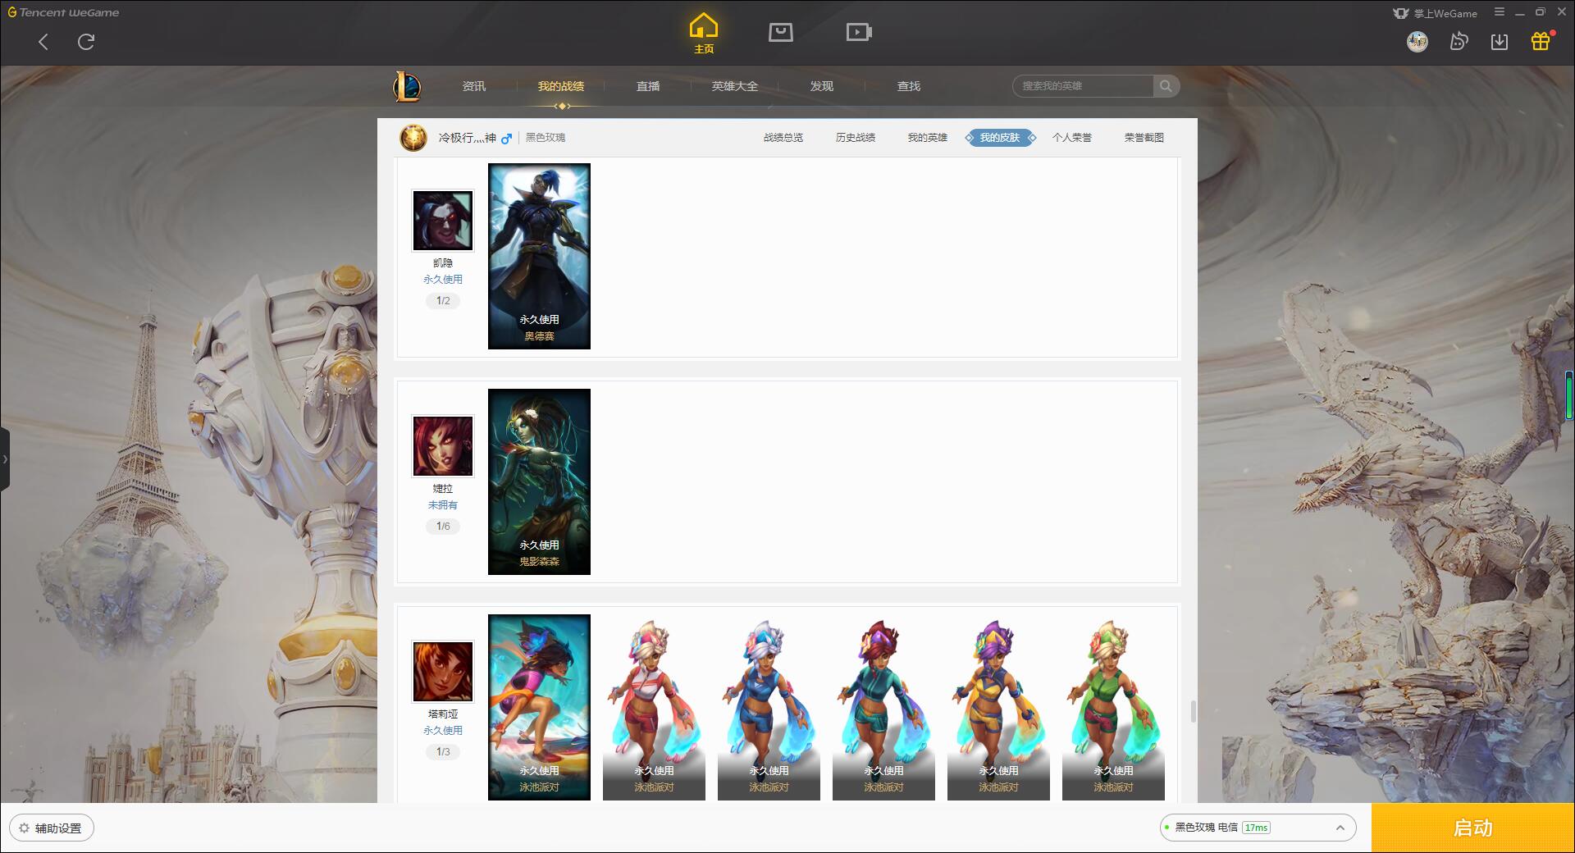Open the 鬼影森森 skin card

point(539,481)
